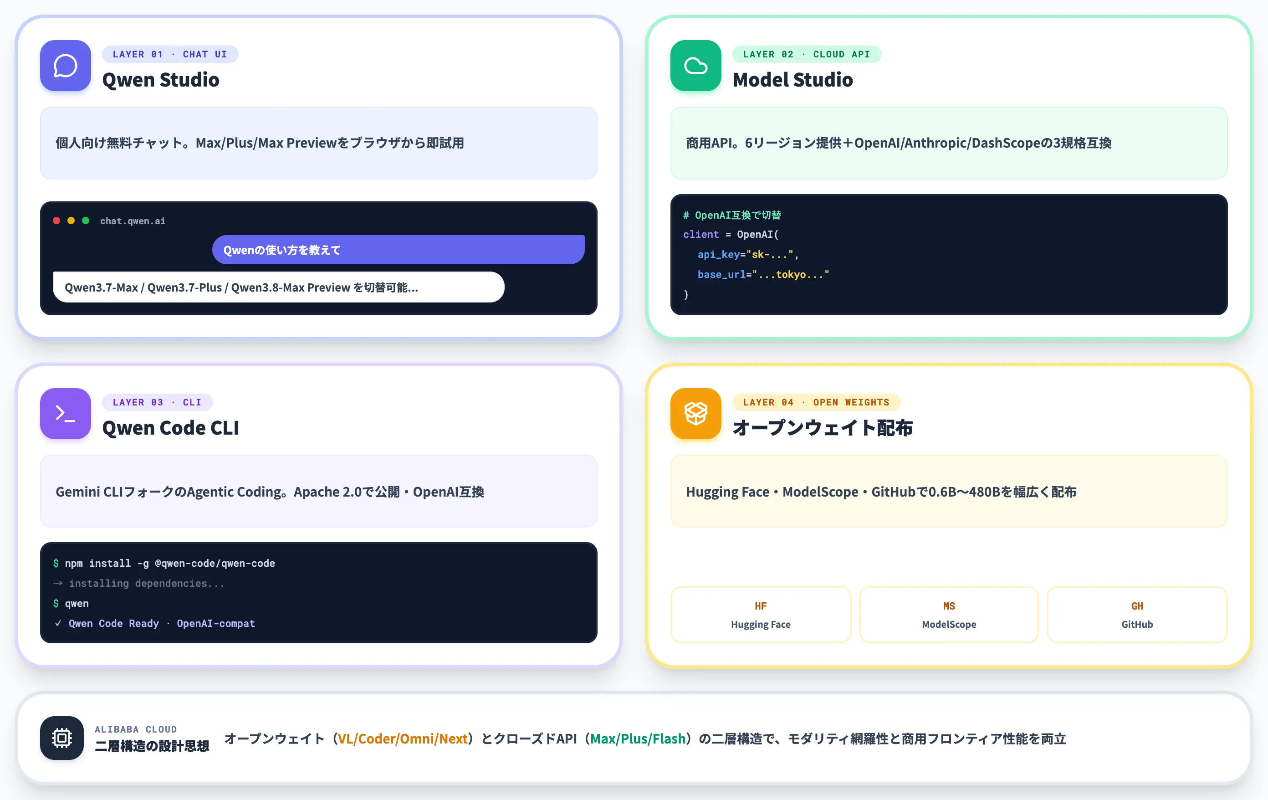Click the Qwen Code CLI terminal icon
Image resolution: width=1268 pixels, height=800 pixels.
point(65,414)
